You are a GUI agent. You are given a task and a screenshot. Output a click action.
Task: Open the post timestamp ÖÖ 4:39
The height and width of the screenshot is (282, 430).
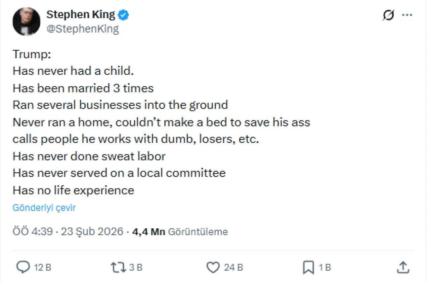32,232
